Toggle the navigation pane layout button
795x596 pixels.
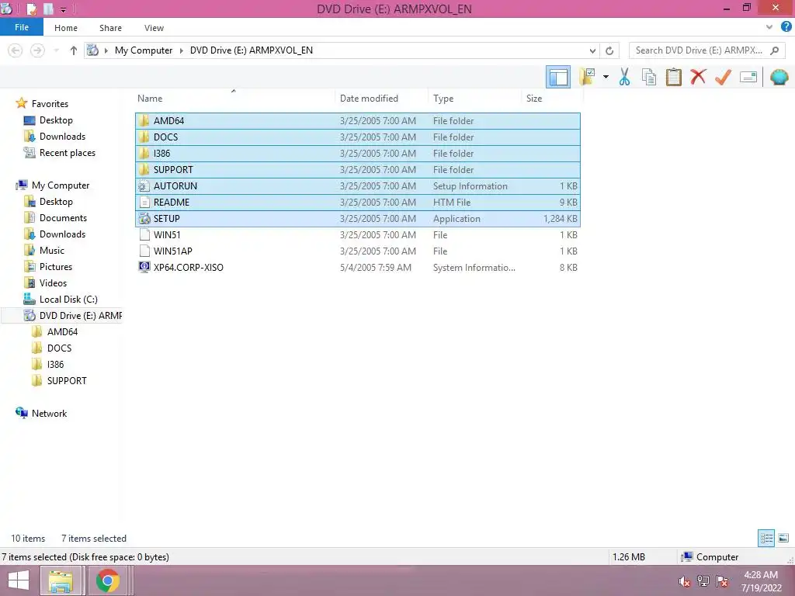pos(557,77)
